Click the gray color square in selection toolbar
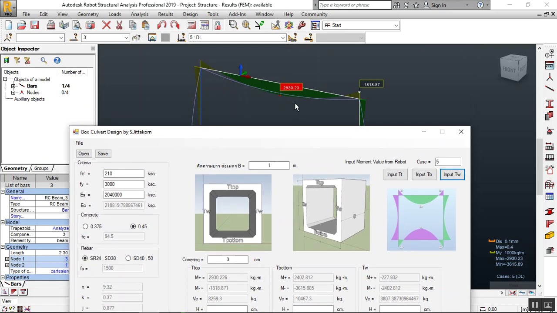 [165, 37]
